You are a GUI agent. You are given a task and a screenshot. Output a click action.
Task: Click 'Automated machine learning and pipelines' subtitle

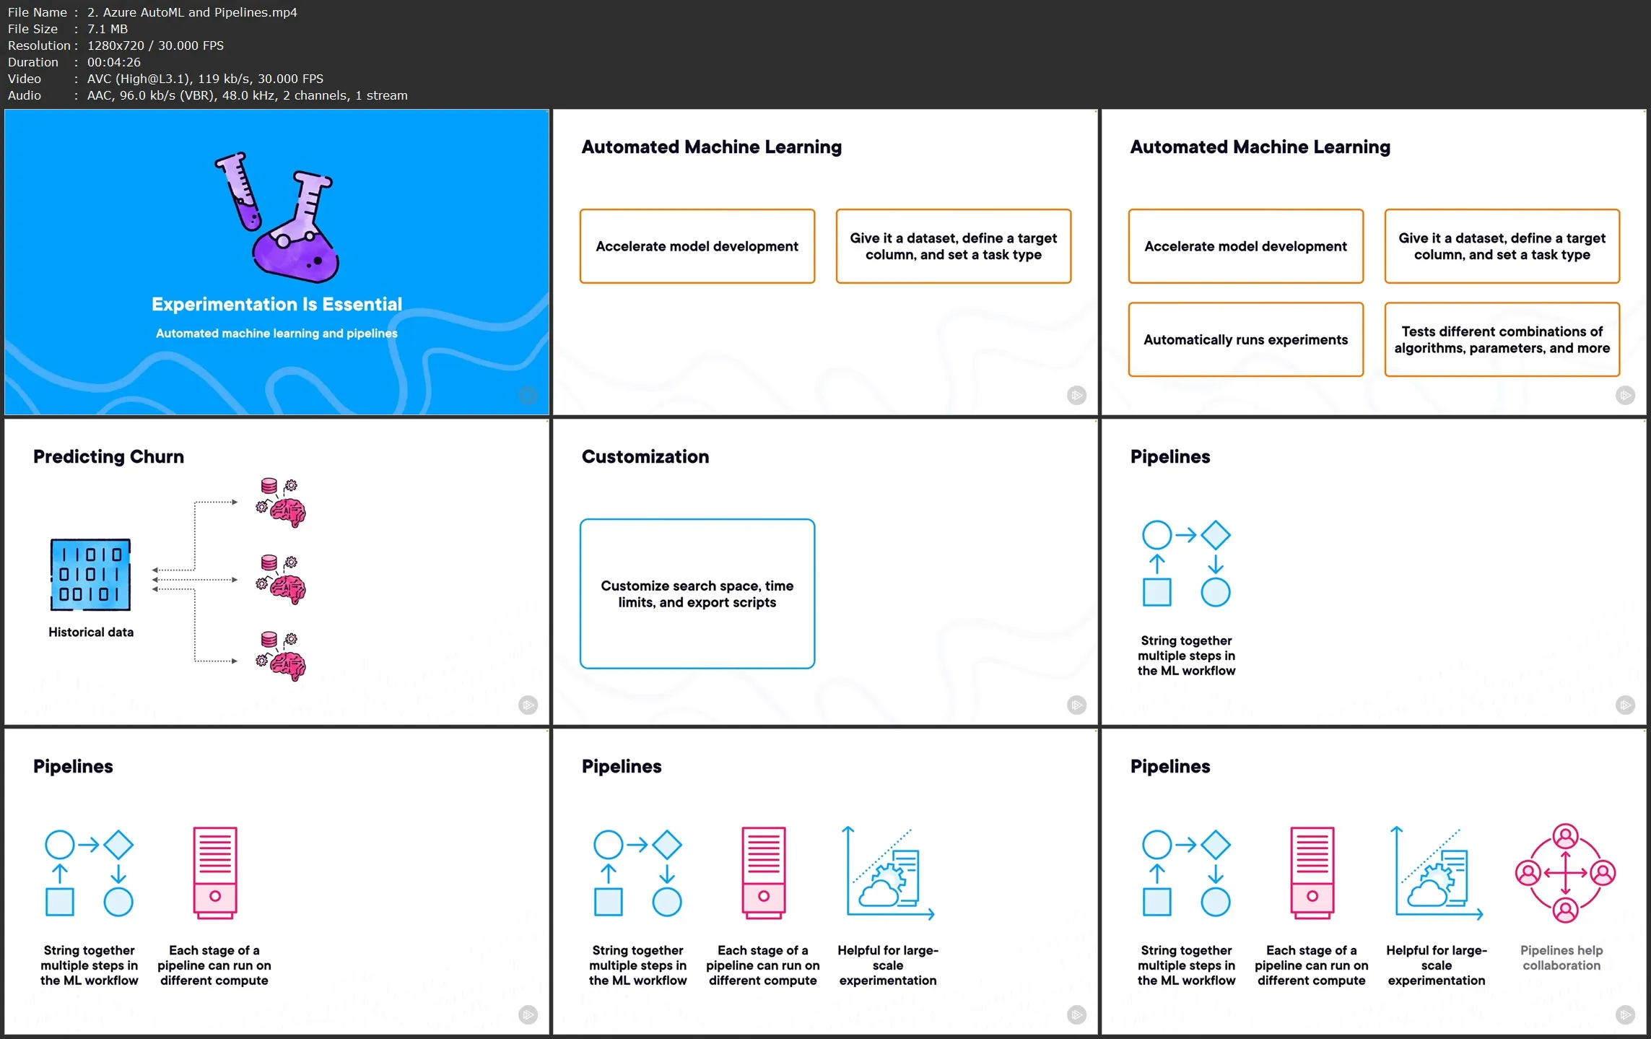[276, 333]
